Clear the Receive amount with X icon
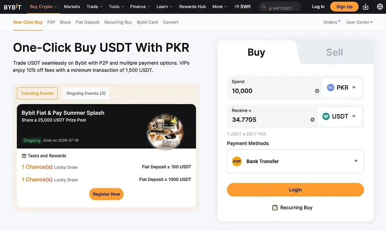This screenshot has height=231, width=386. 313,120
